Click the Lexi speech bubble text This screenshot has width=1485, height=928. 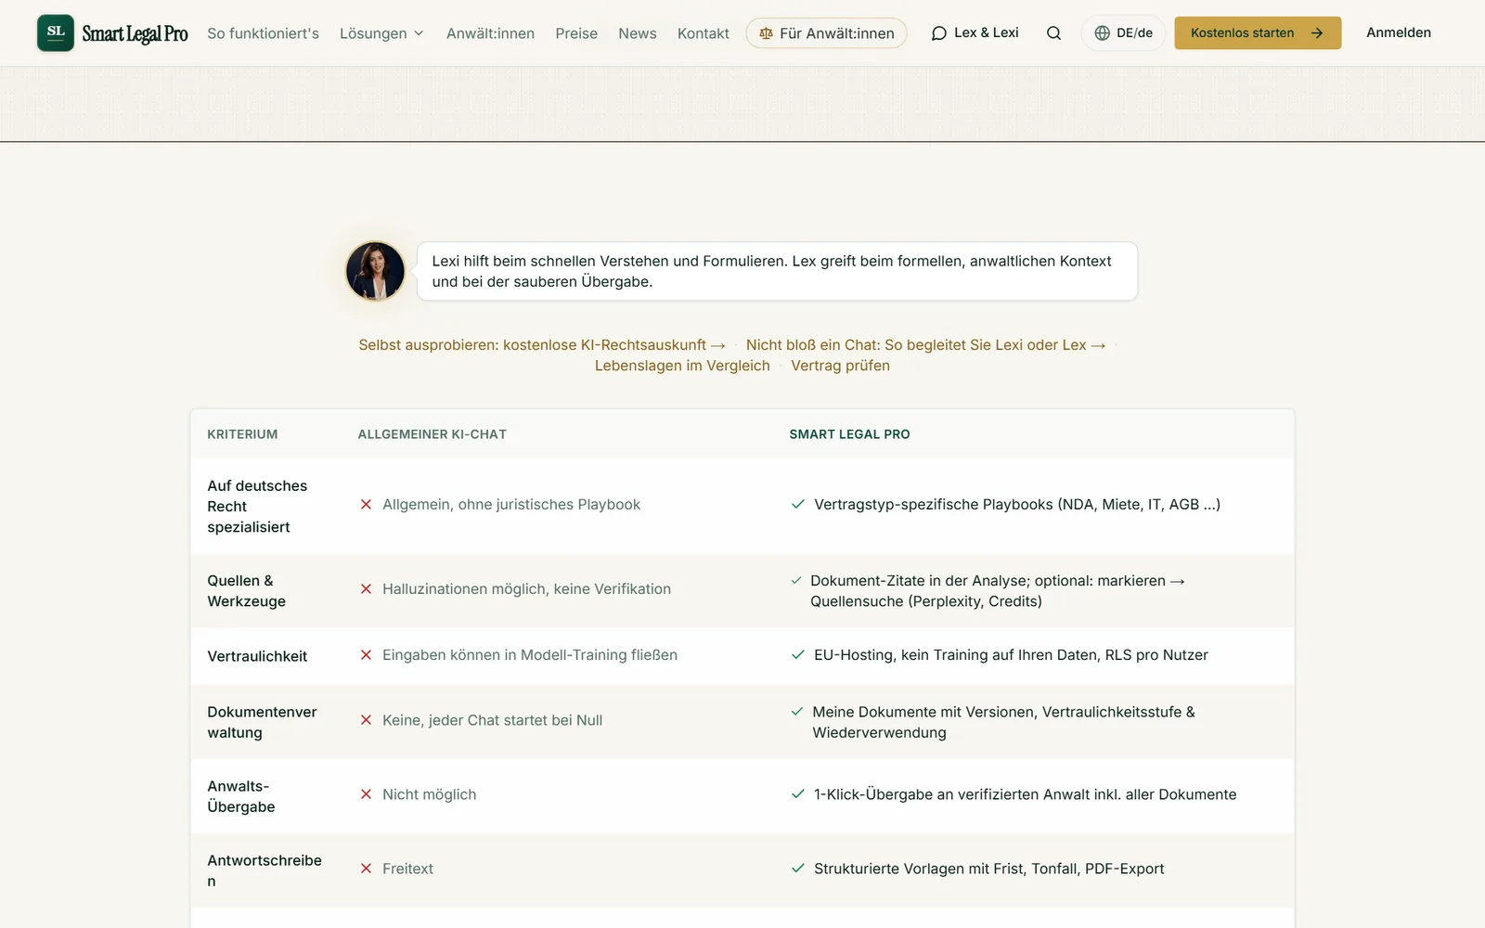click(x=771, y=271)
